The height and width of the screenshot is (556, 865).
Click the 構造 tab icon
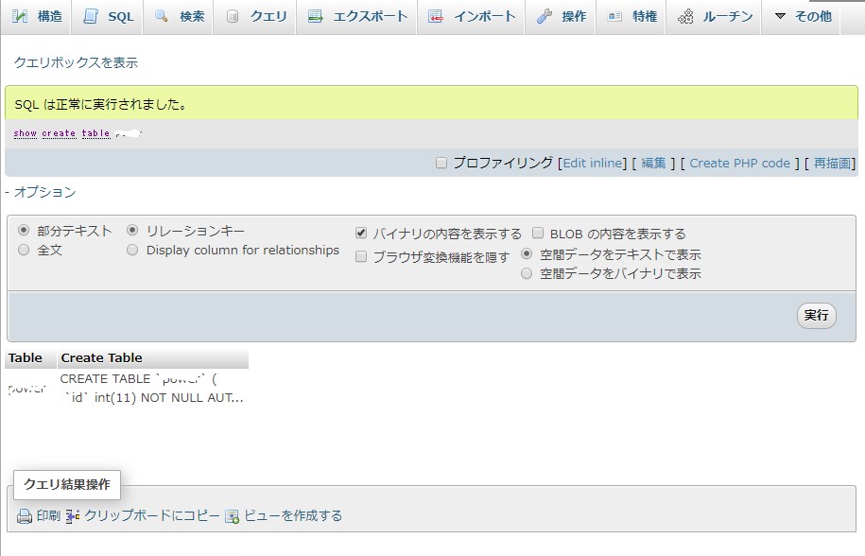(x=20, y=17)
